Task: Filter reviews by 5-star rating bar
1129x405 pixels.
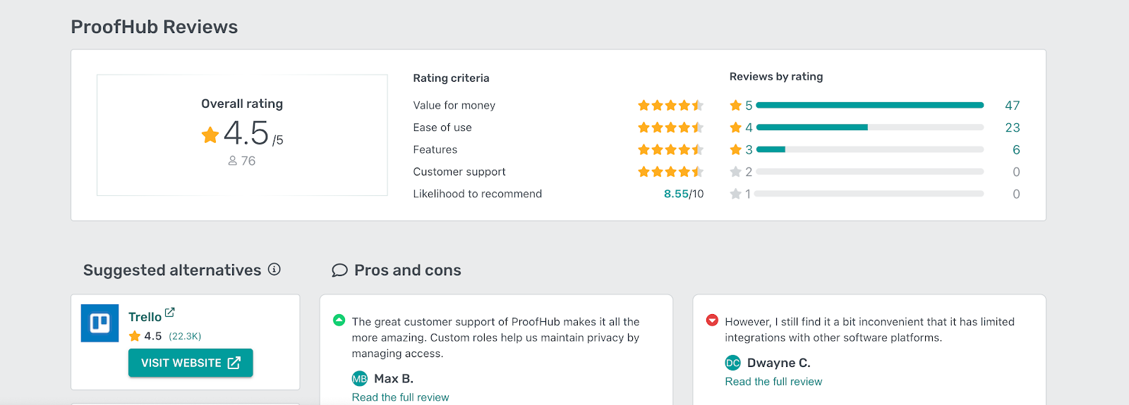Action: (x=869, y=106)
